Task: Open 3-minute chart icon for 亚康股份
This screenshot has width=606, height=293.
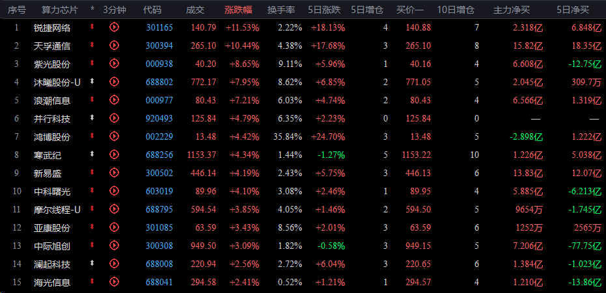Action: 114,227
